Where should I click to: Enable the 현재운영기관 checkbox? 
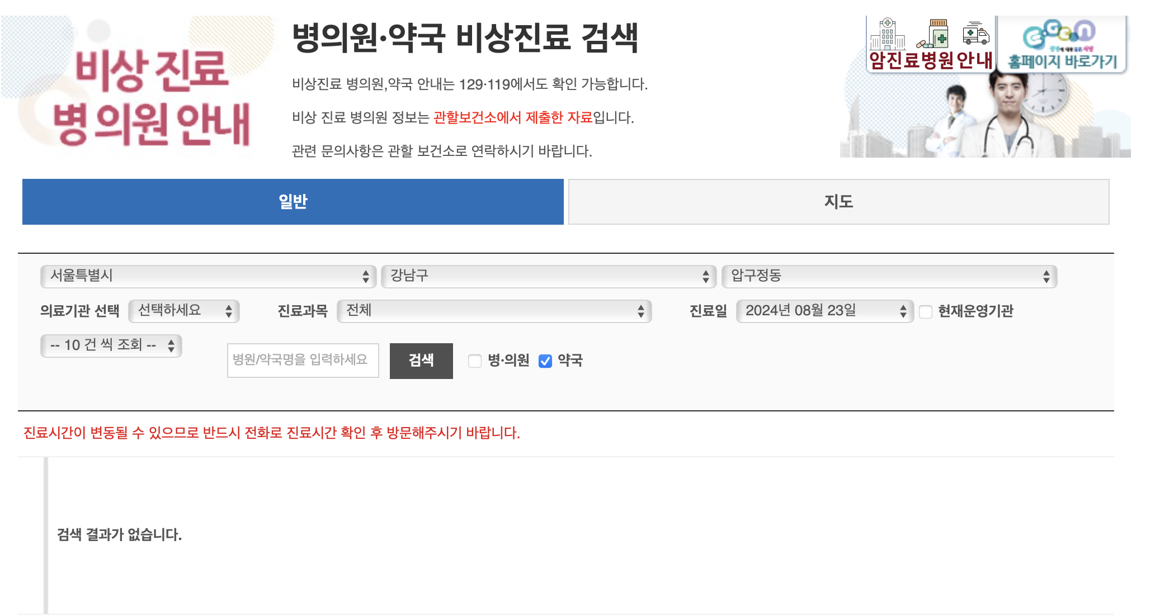pyautogui.click(x=926, y=312)
